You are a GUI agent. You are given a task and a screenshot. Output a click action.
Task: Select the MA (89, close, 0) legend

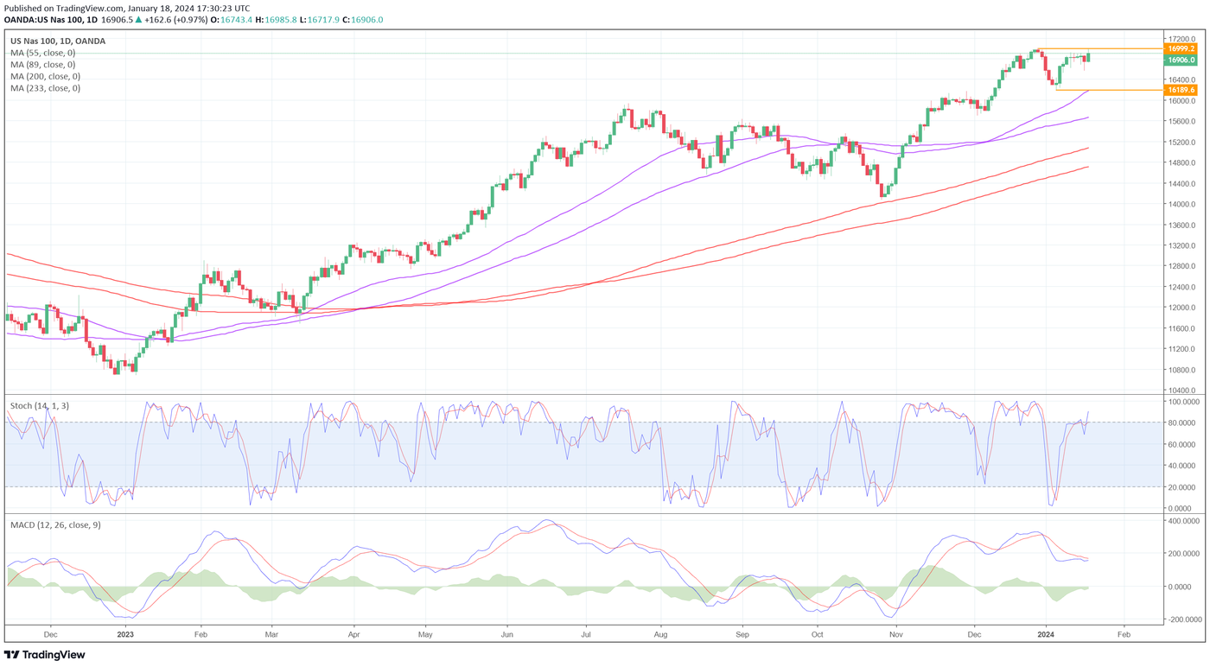coord(42,65)
